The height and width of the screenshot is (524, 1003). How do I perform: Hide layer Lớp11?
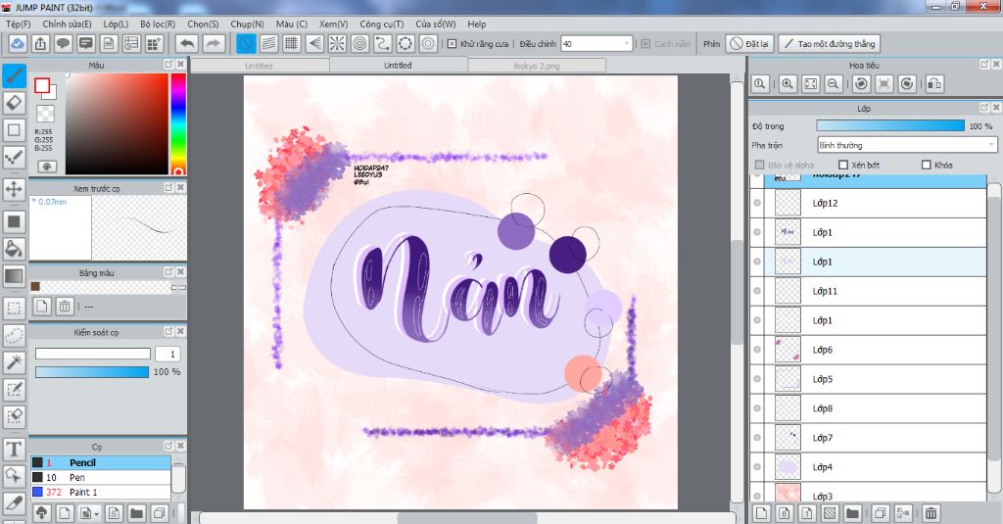(x=757, y=291)
